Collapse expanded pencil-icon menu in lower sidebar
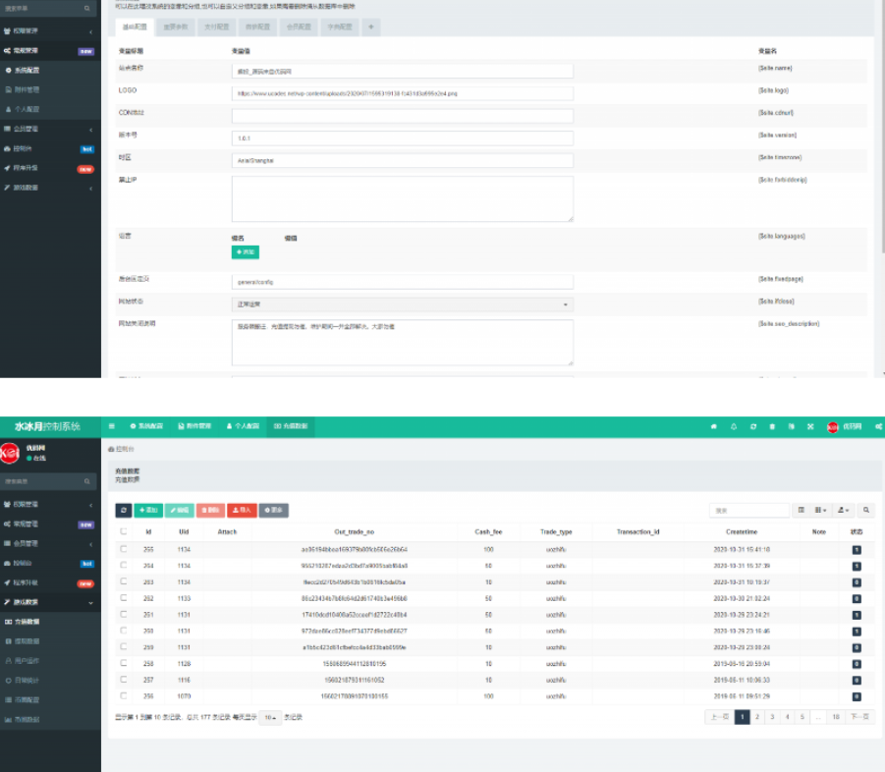The height and width of the screenshot is (772, 885). 91,603
